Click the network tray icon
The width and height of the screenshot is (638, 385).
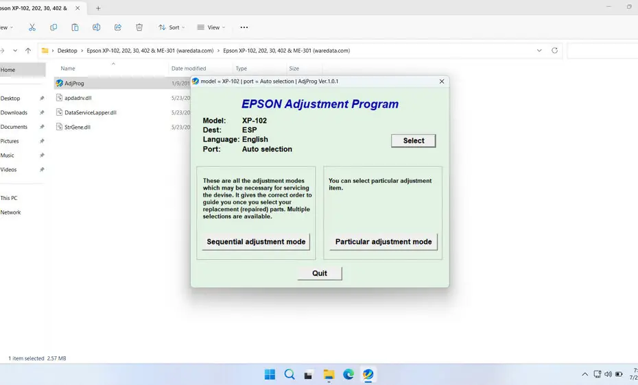[598, 375]
